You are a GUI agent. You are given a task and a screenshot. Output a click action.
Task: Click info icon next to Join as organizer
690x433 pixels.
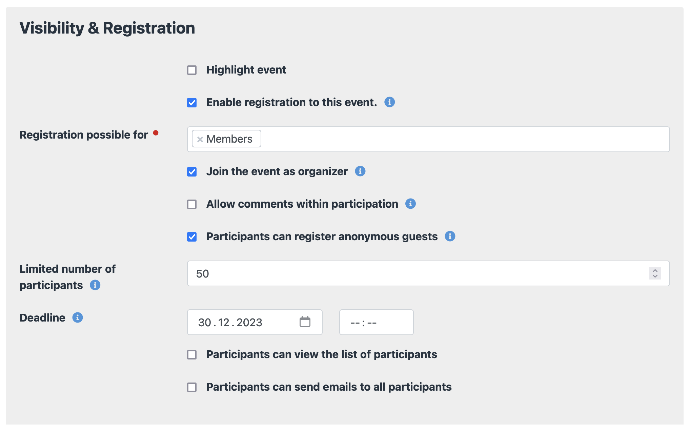point(360,171)
